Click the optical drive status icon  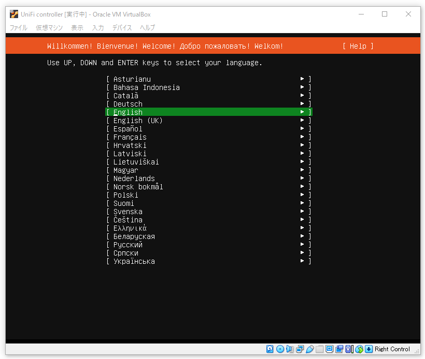pyautogui.click(x=280, y=349)
